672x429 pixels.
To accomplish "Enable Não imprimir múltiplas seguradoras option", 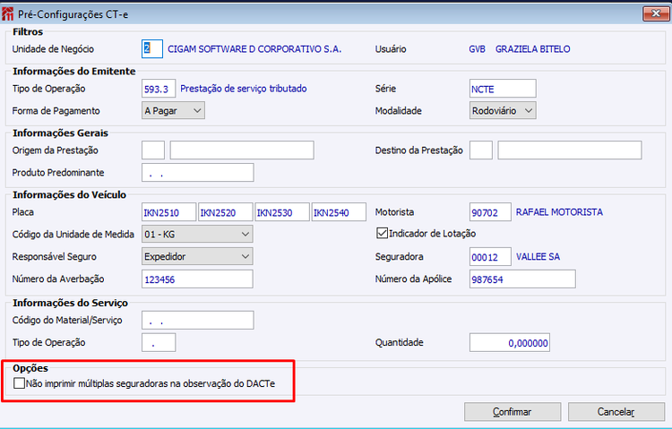I will coord(19,383).
